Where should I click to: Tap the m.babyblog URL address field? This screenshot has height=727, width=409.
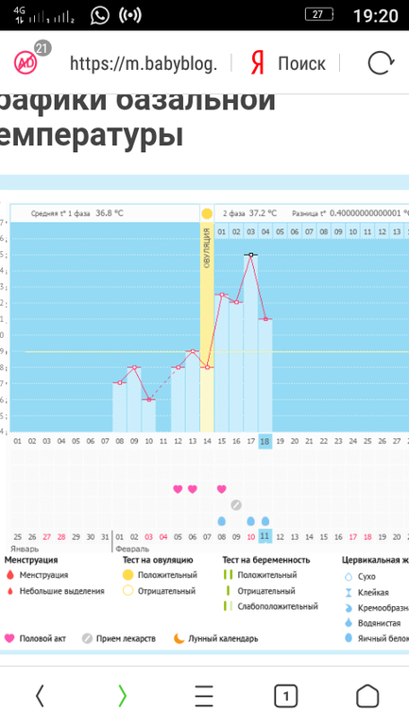(x=144, y=63)
